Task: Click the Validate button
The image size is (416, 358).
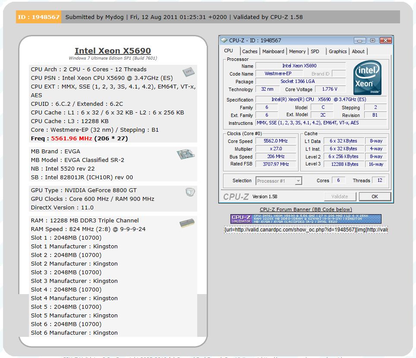Action: [x=340, y=196]
